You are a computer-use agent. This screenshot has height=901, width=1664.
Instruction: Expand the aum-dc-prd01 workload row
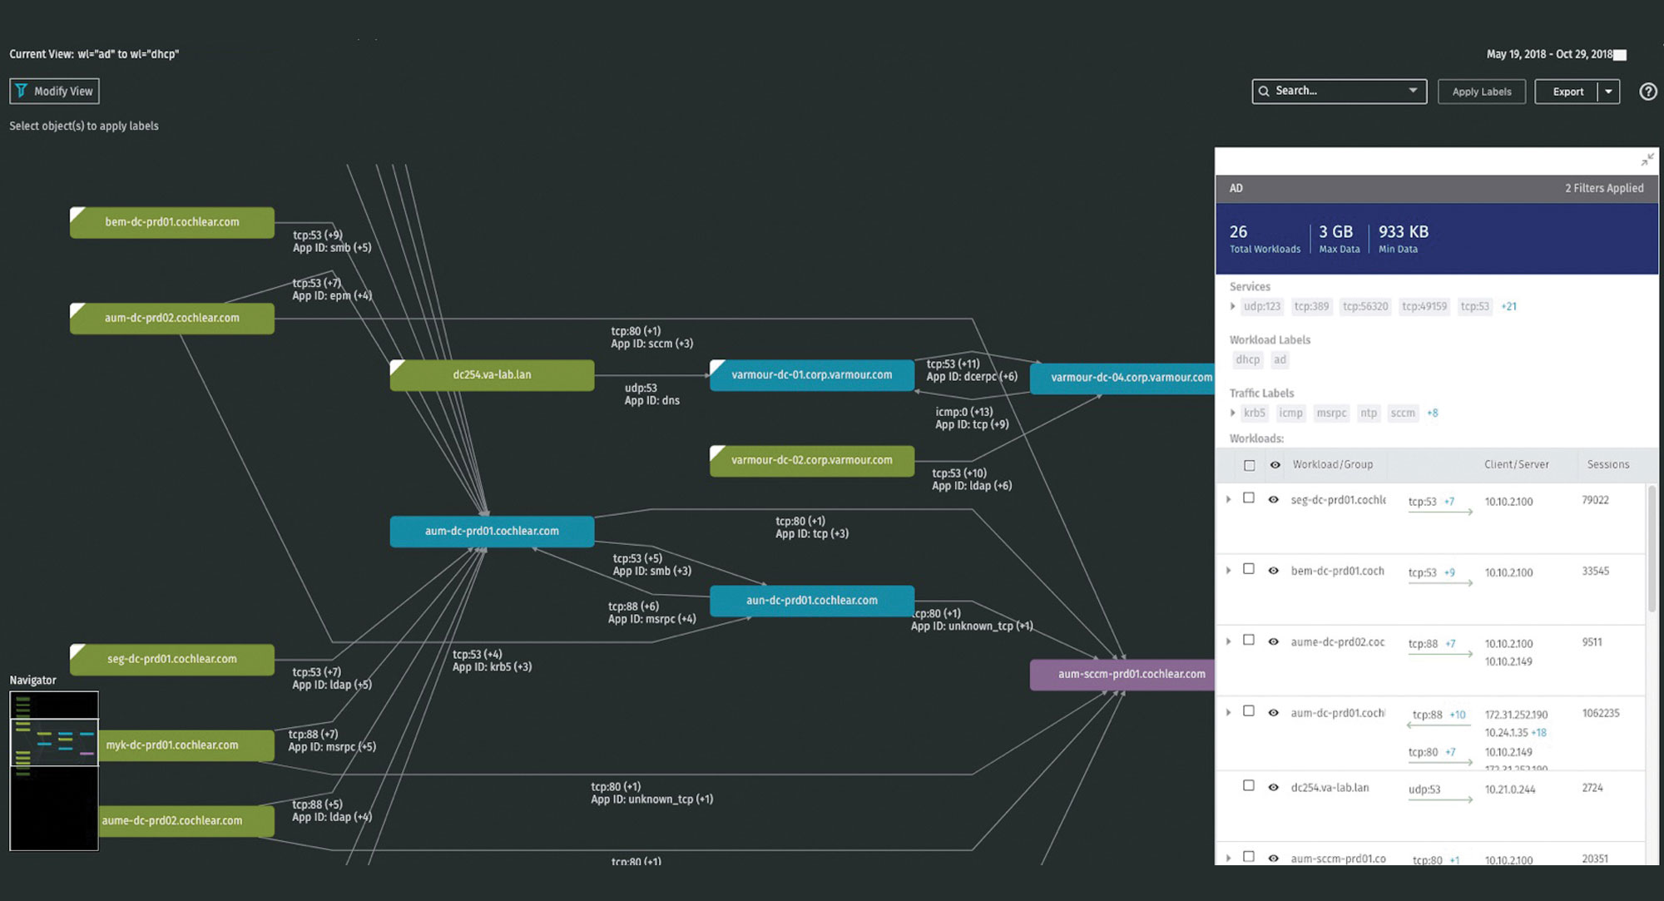tap(1229, 712)
